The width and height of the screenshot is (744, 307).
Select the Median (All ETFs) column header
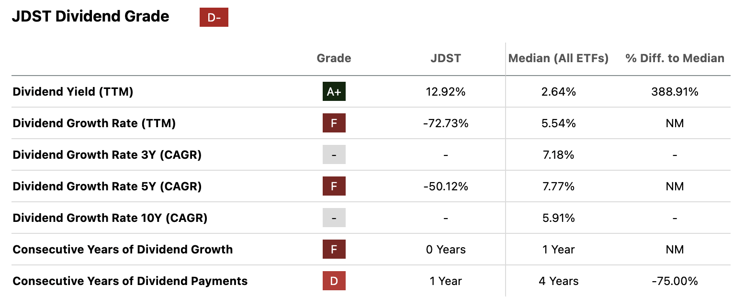(x=558, y=58)
